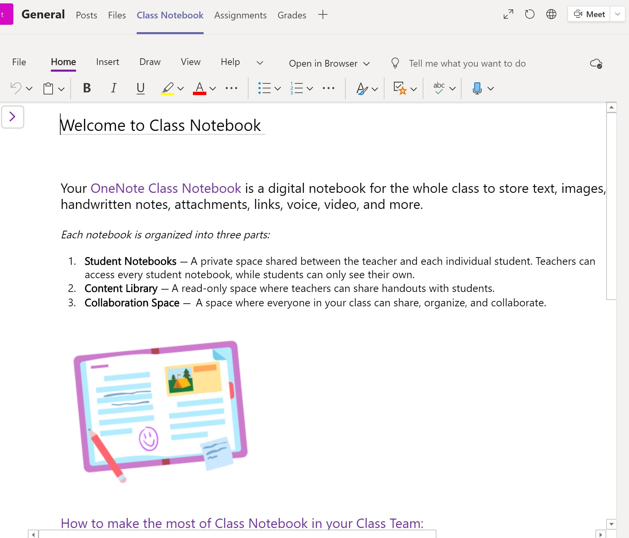Start a meeting with Meet button
Screen dimensions: 629x538
(589, 14)
